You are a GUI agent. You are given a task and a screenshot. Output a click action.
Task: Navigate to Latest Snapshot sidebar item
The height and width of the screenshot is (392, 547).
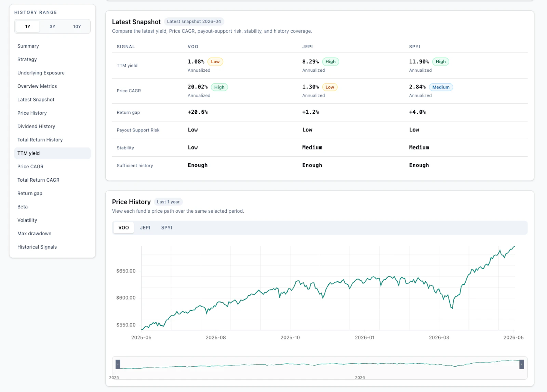coord(52,100)
